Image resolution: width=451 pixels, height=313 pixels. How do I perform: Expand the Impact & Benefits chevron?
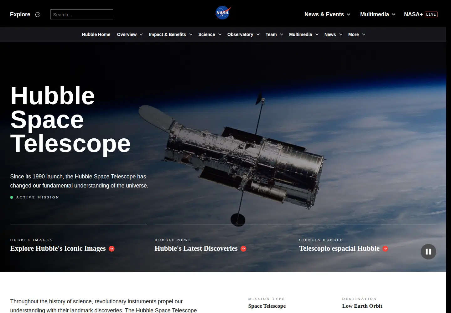tap(191, 34)
